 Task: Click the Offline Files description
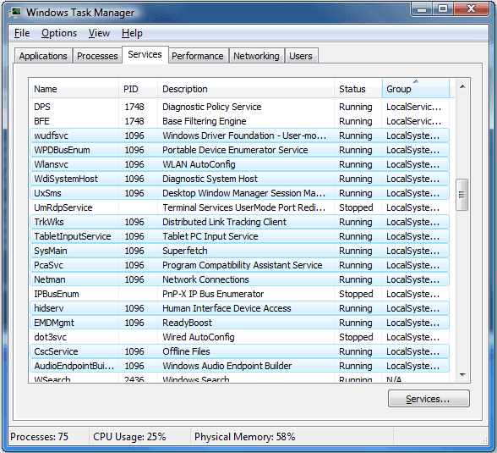pos(186,351)
